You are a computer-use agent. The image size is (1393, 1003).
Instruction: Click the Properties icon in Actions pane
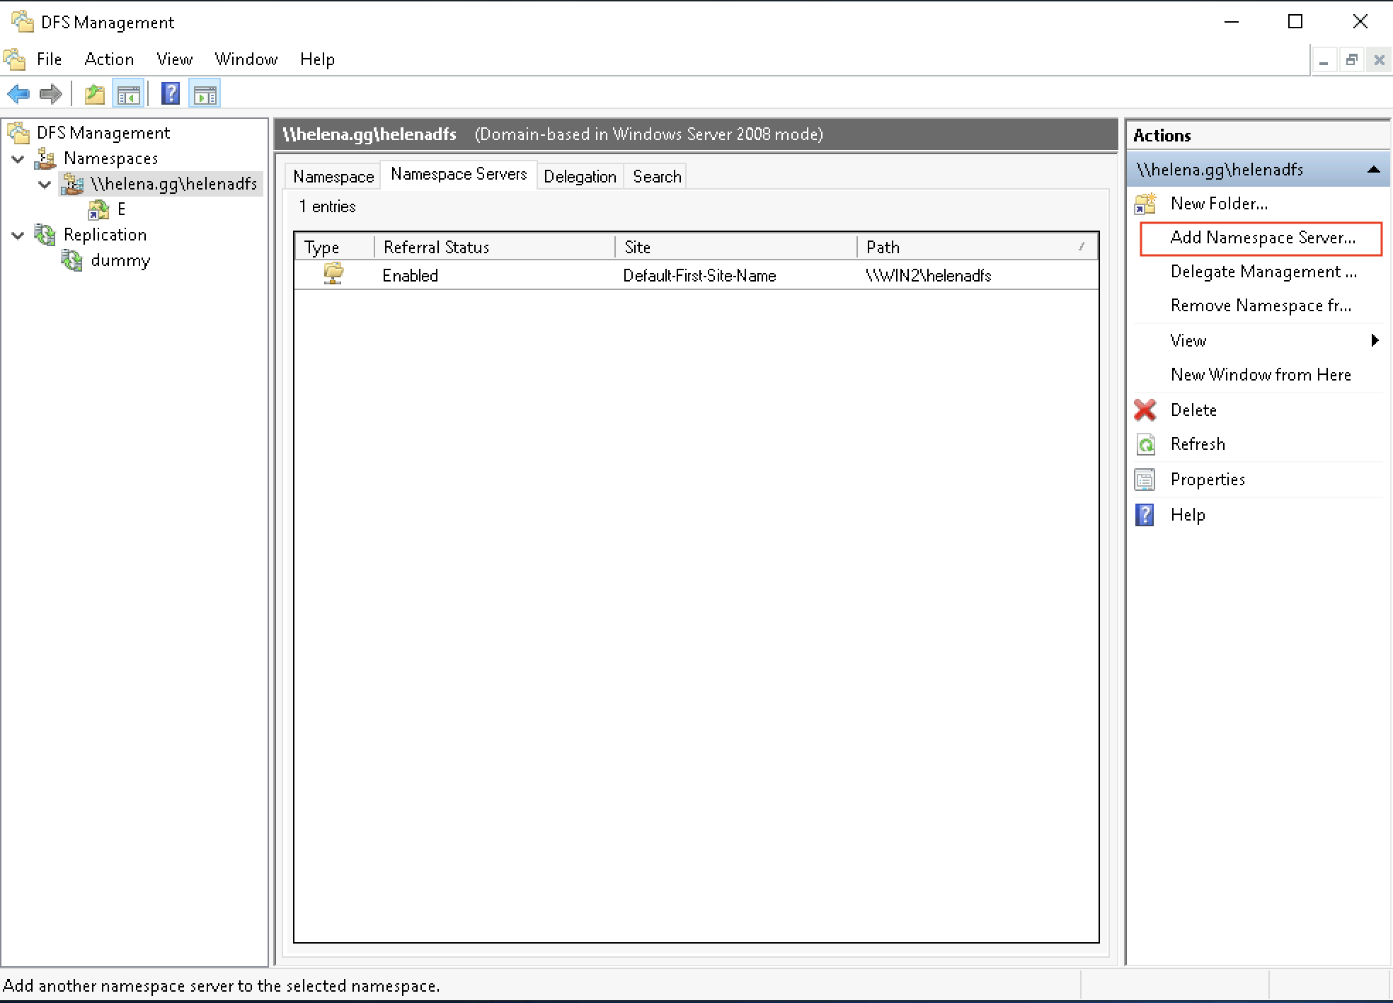pos(1145,480)
